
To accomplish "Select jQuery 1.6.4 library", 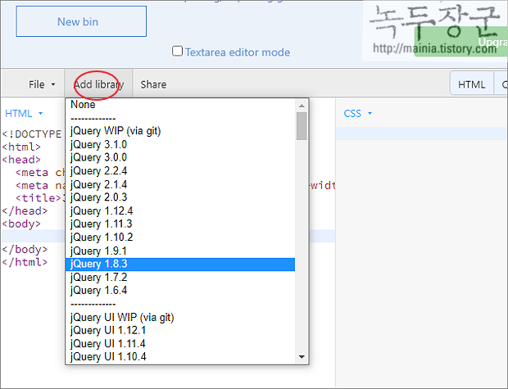I will tap(180, 291).
